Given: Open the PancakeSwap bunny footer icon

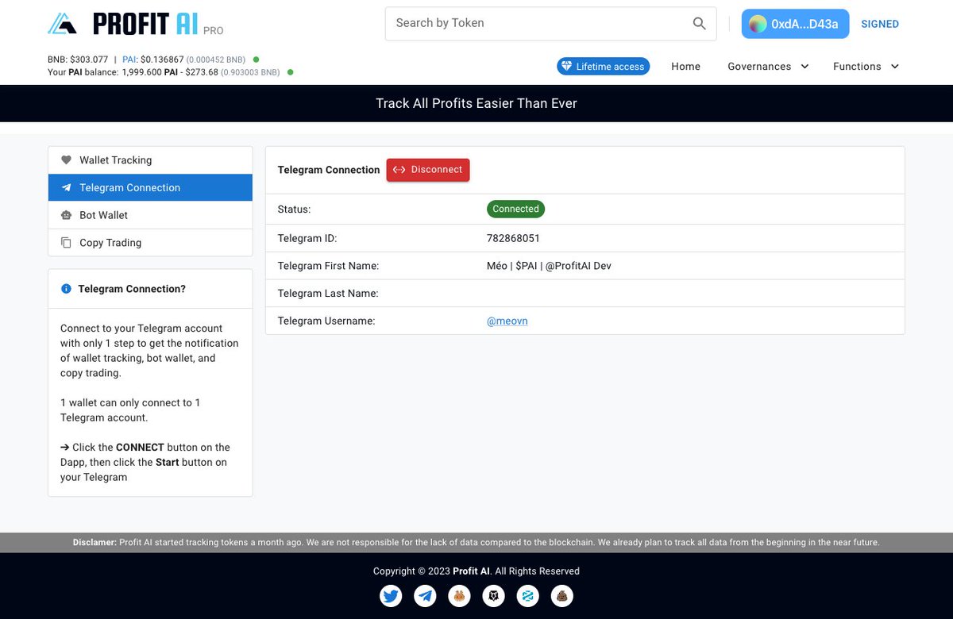Looking at the screenshot, I should (459, 596).
